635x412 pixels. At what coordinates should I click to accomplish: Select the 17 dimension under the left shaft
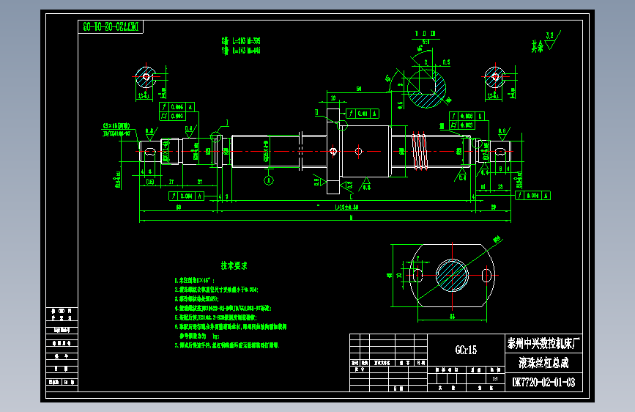click(171, 182)
